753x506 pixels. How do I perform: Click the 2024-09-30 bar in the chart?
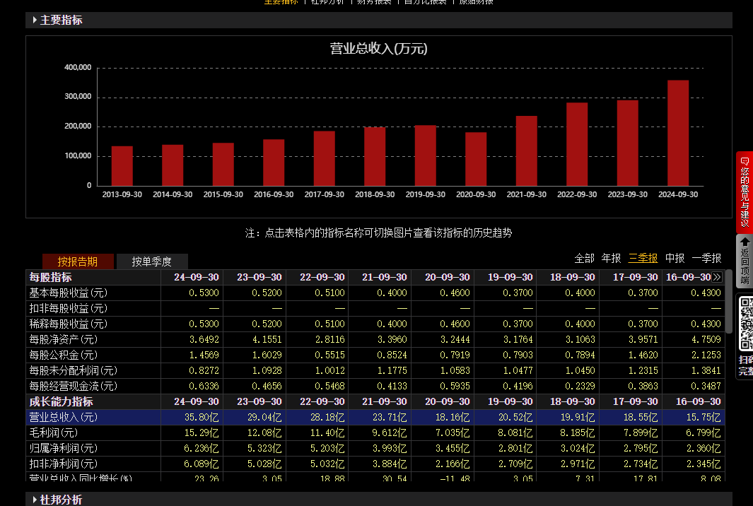click(677, 133)
